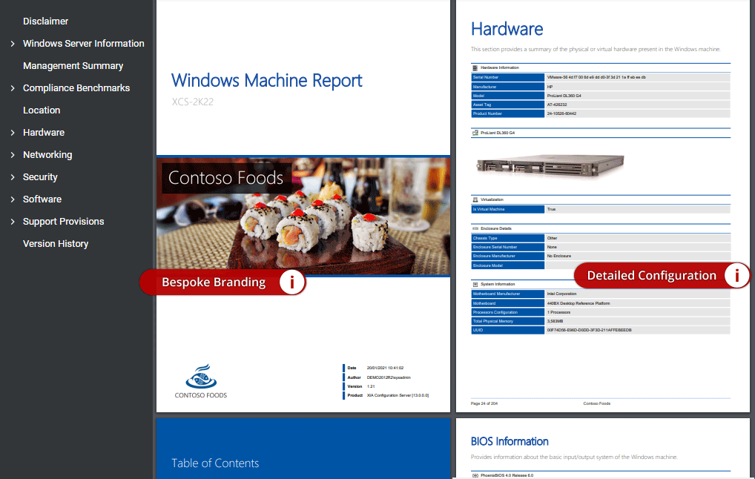The width and height of the screenshot is (755, 479).
Task: Click the Motherboard Manufacturer value Intel Corporation
Action: coord(561,294)
